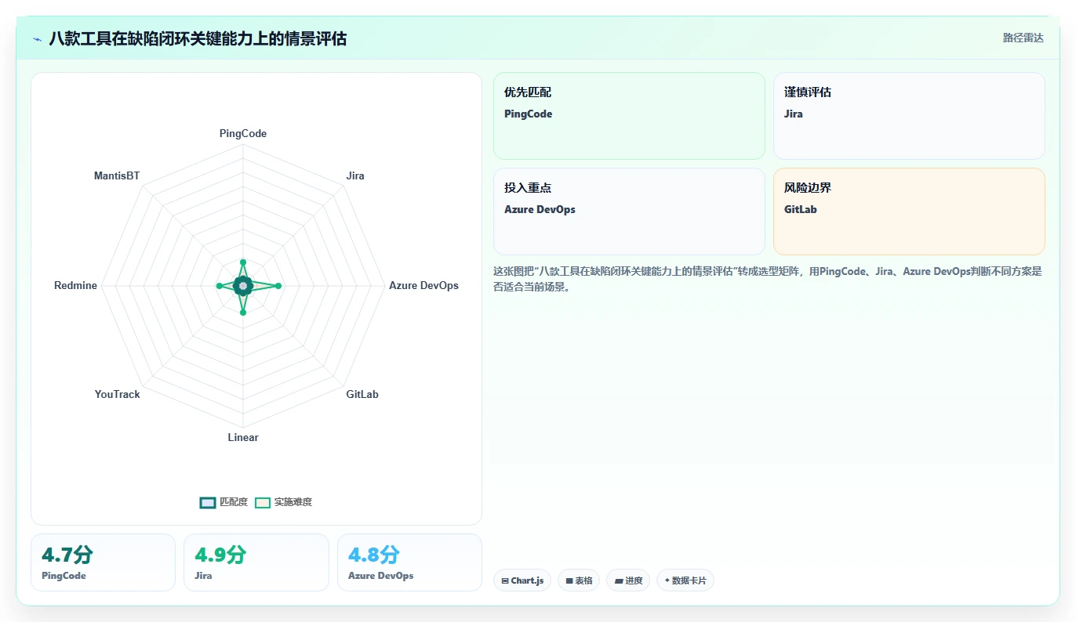Click the 4.8分 Azure DevOps score card
Screen dimensions: 1076x622
(409, 562)
